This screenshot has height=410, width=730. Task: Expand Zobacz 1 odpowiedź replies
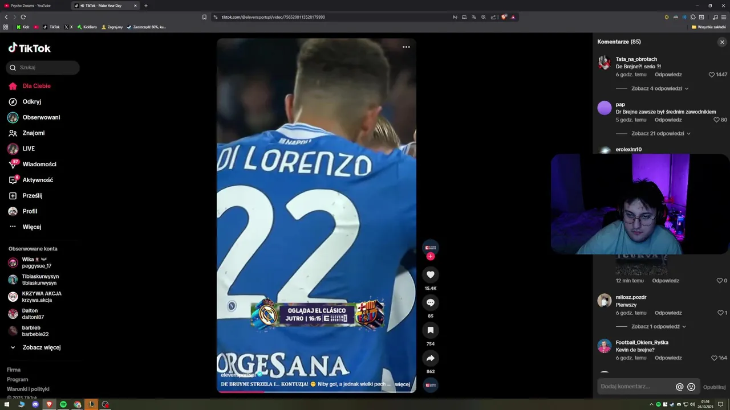658,326
